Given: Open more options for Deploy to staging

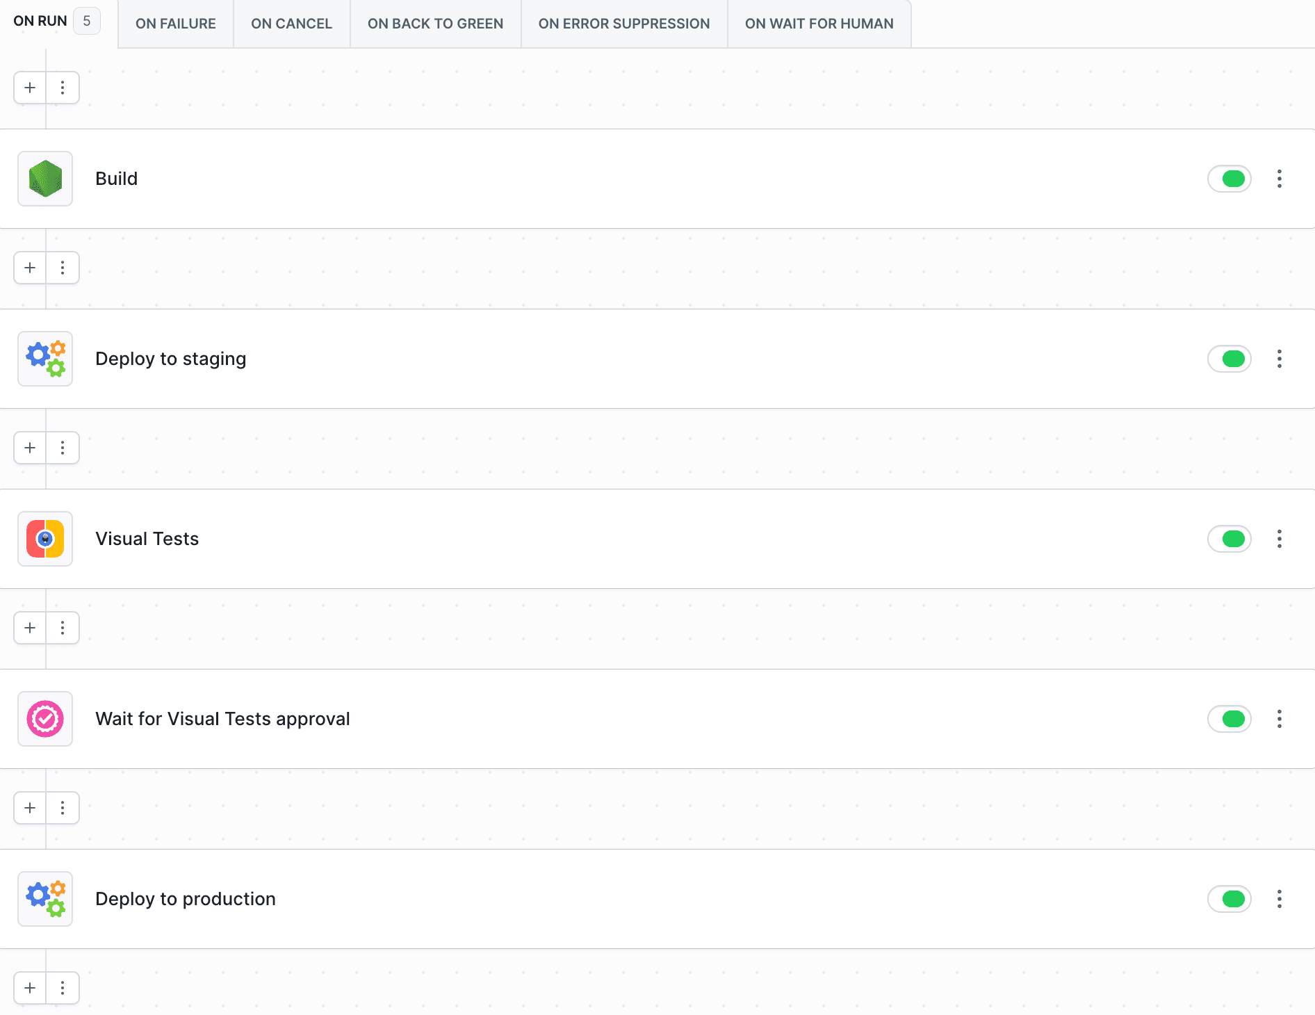Looking at the screenshot, I should click(x=1279, y=359).
